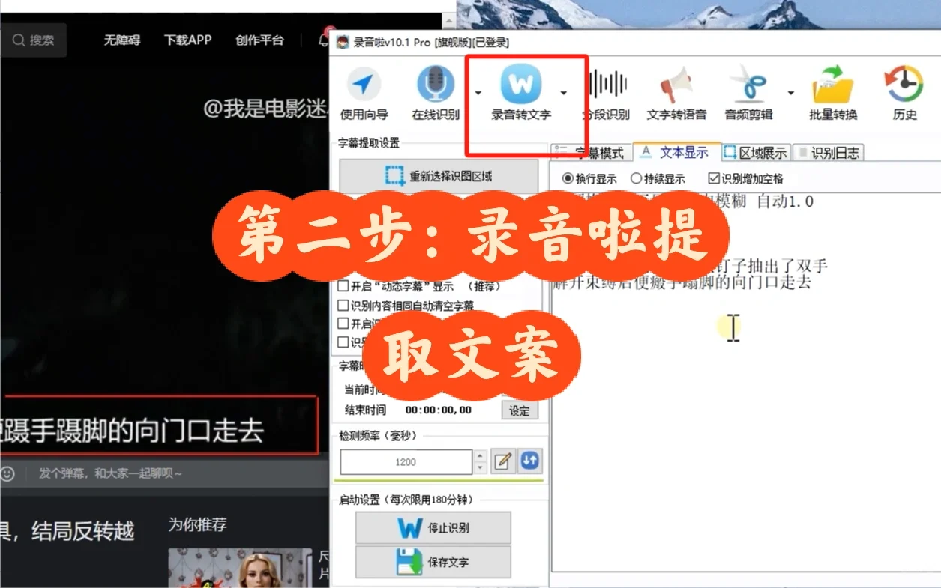
Task: Select the 分段识别 waveform icon
Action: (x=607, y=85)
